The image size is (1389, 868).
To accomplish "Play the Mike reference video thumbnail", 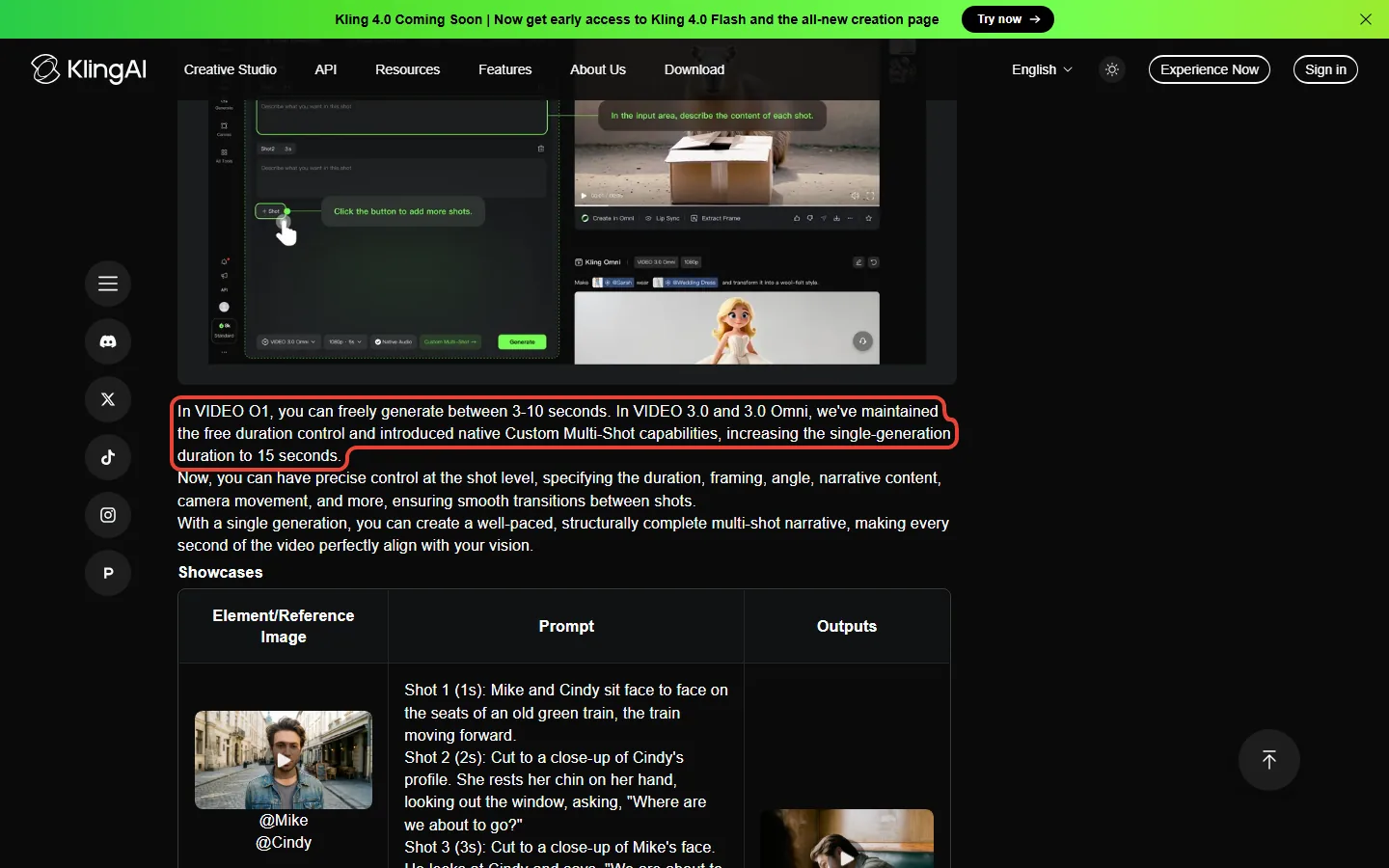I will 284,760.
